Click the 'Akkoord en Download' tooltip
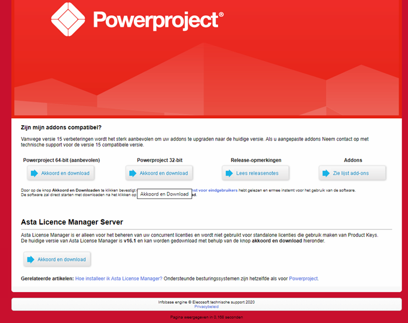The width and height of the screenshot is (408, 323). click(x=164, y=194)
